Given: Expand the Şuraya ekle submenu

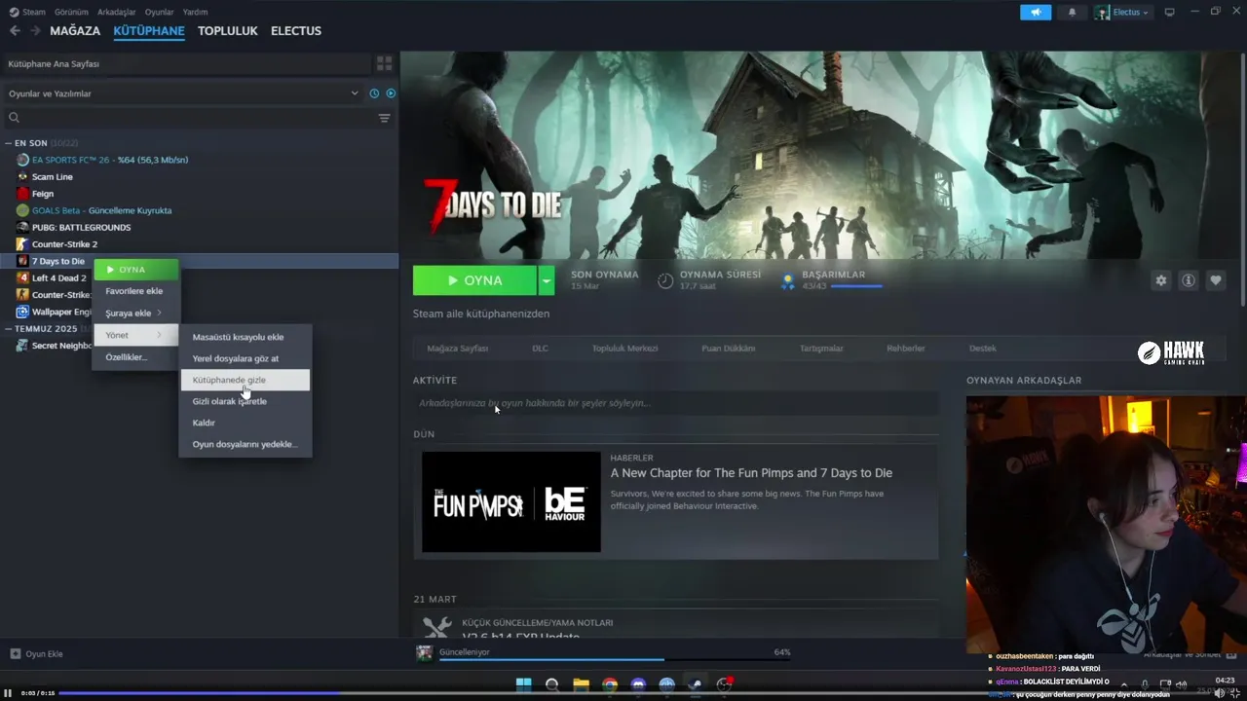Looking at the screenshot, I should coord(136,313).
